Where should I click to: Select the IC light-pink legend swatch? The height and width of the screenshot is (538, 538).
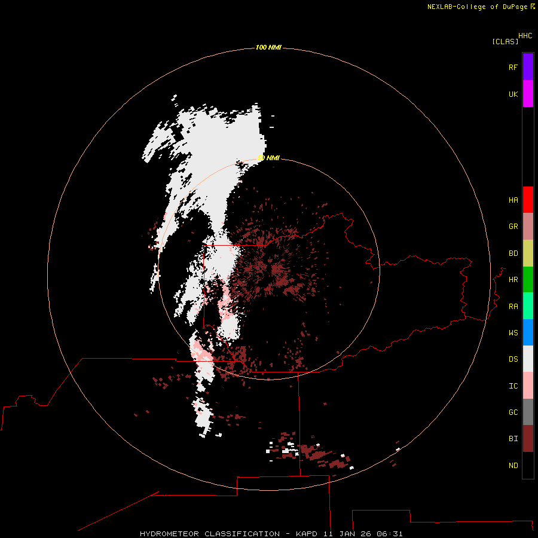528,386
